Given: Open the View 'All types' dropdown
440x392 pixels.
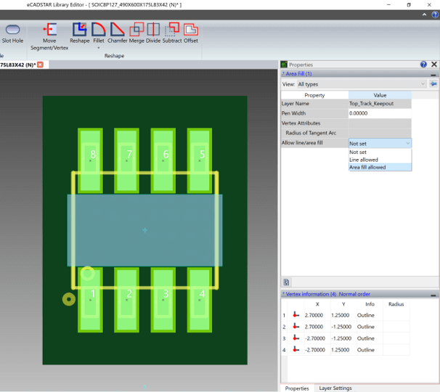Looking at the screenshot, I should coord(361,84).
